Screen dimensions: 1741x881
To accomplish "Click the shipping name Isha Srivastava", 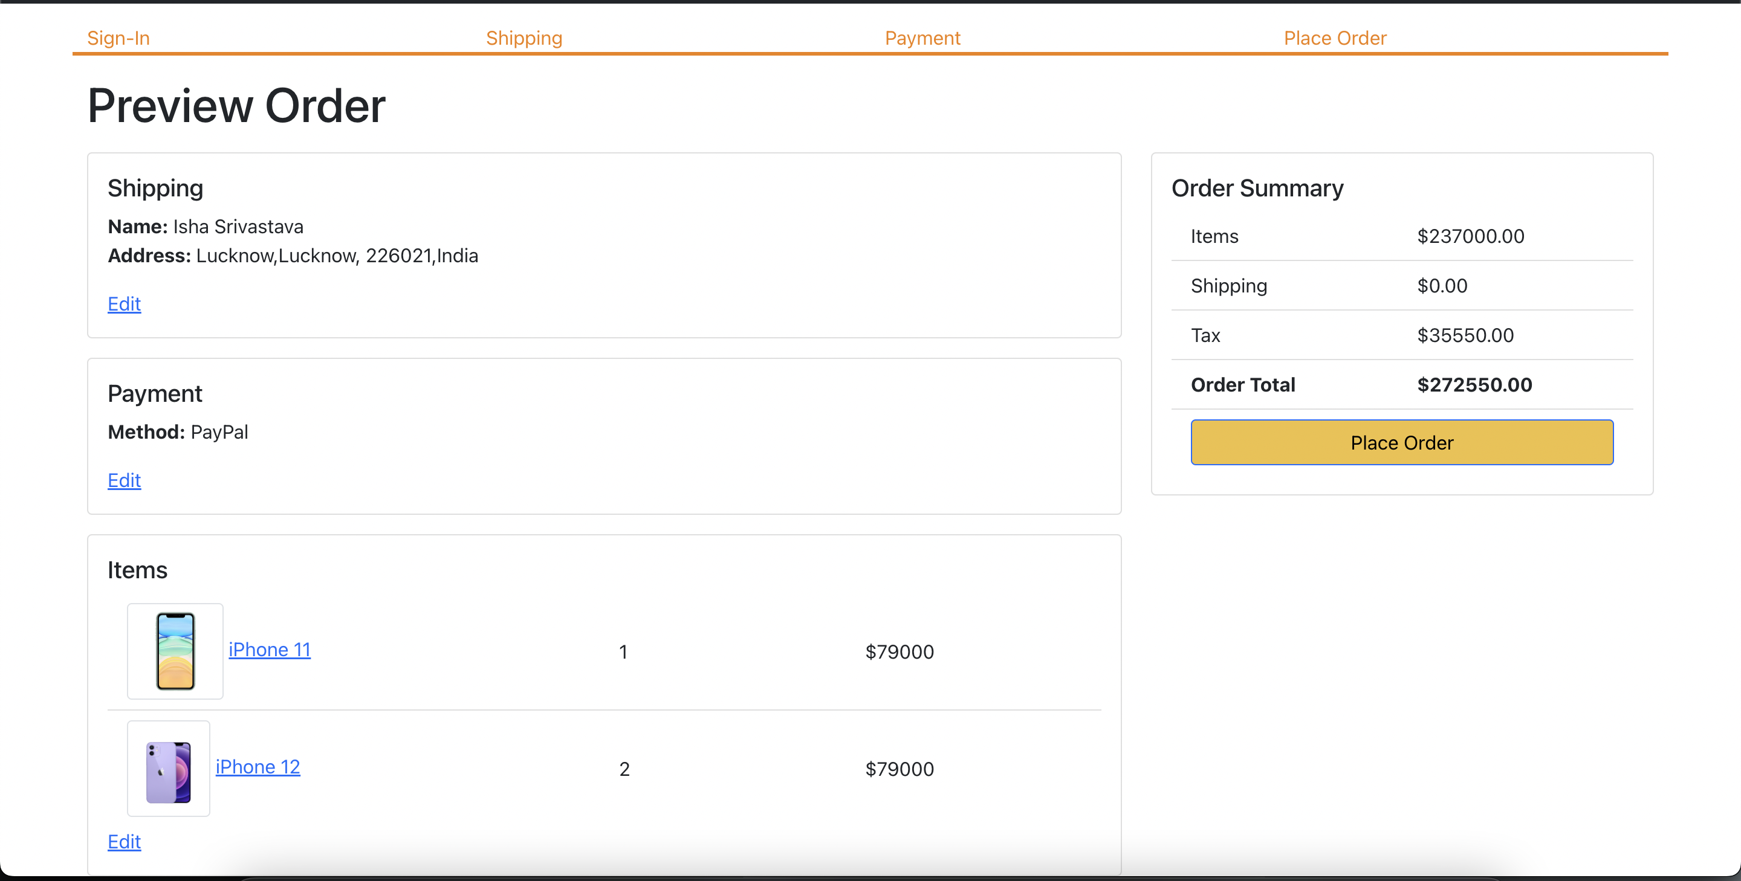I will coord(237,227).
